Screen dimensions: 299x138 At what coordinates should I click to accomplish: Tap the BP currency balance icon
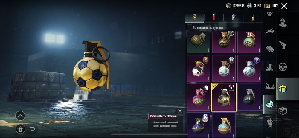(x=228, y=6)
